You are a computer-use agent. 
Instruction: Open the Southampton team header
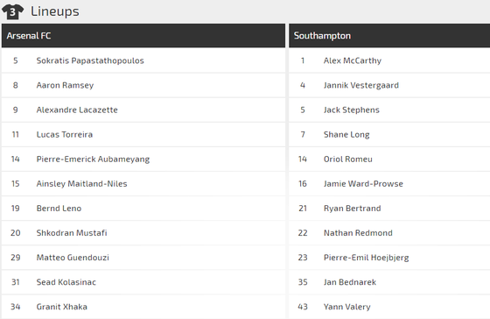pos(389,36)
